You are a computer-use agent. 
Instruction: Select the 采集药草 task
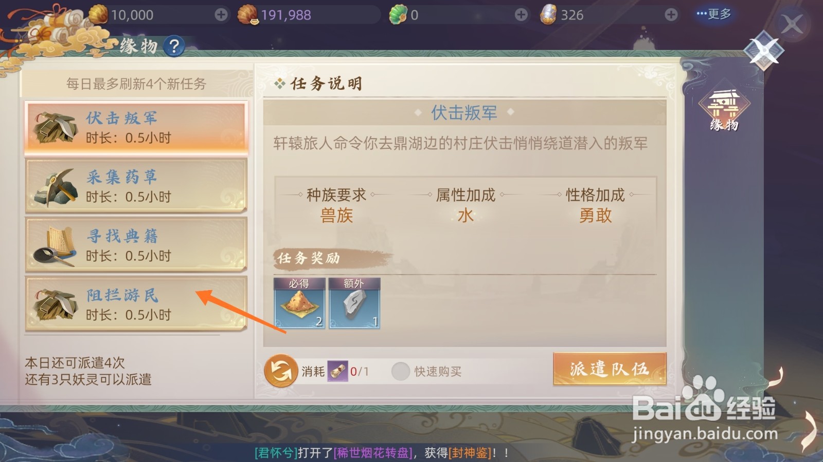coord(136,186)
